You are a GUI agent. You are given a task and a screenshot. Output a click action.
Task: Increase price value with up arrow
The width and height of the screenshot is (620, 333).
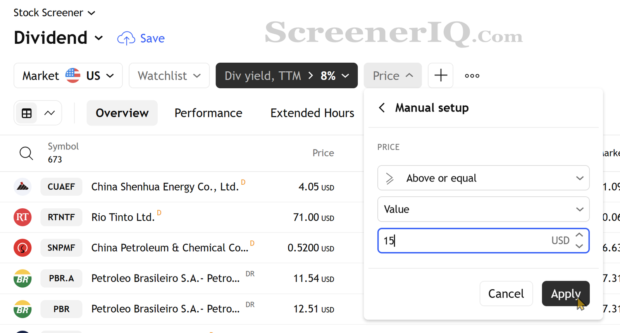click(x=579, y=235)
